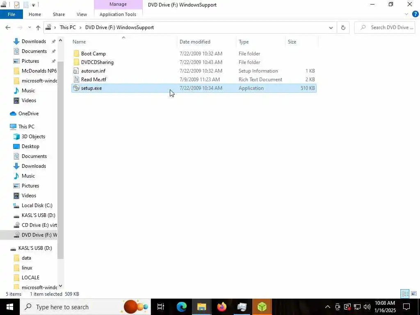Click the DVDCDSharing folder icon
The width and height of the screenshot is (420, 315).
(x=76, y=62)
